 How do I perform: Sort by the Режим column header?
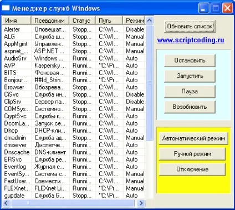coord(134,21)
